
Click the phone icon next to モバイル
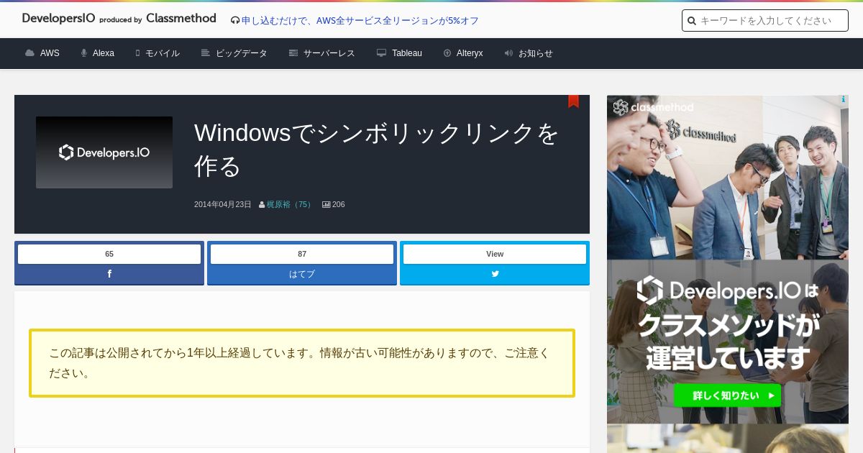tap(137, 53)
